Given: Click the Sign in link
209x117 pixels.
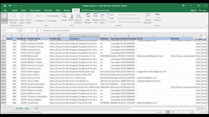Looking at the screenshot, I should point(193,10).
